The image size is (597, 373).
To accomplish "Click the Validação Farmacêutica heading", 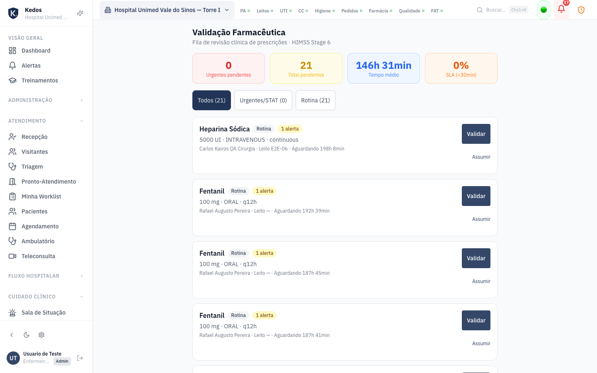I will click(x=239, y=32).
